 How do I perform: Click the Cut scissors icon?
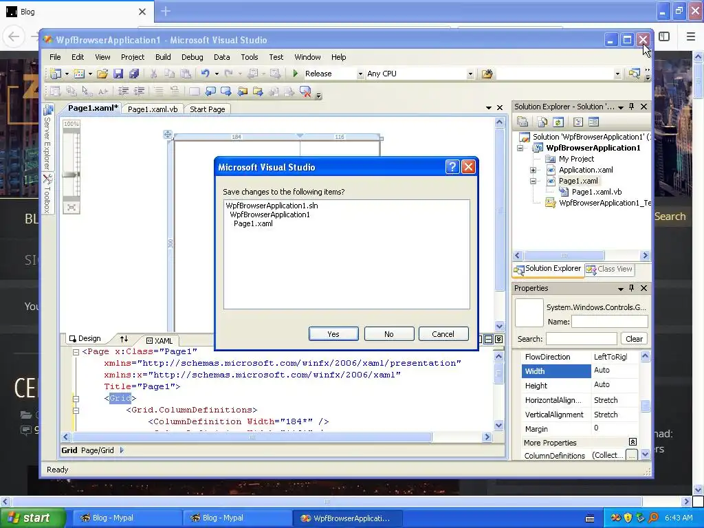point(153,74)
